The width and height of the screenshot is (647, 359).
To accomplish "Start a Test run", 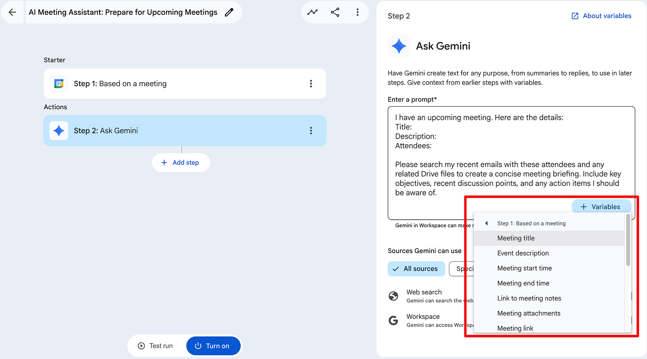I will pos(156,346).
